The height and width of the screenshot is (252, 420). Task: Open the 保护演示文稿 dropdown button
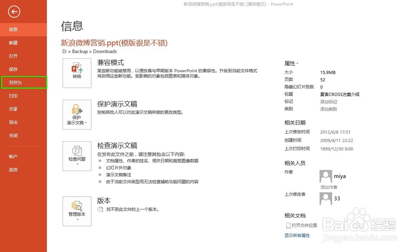pyautogui.click(x=77, y=114)
